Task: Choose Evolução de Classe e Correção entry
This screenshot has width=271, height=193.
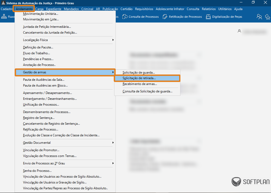Action: point(61,135)
